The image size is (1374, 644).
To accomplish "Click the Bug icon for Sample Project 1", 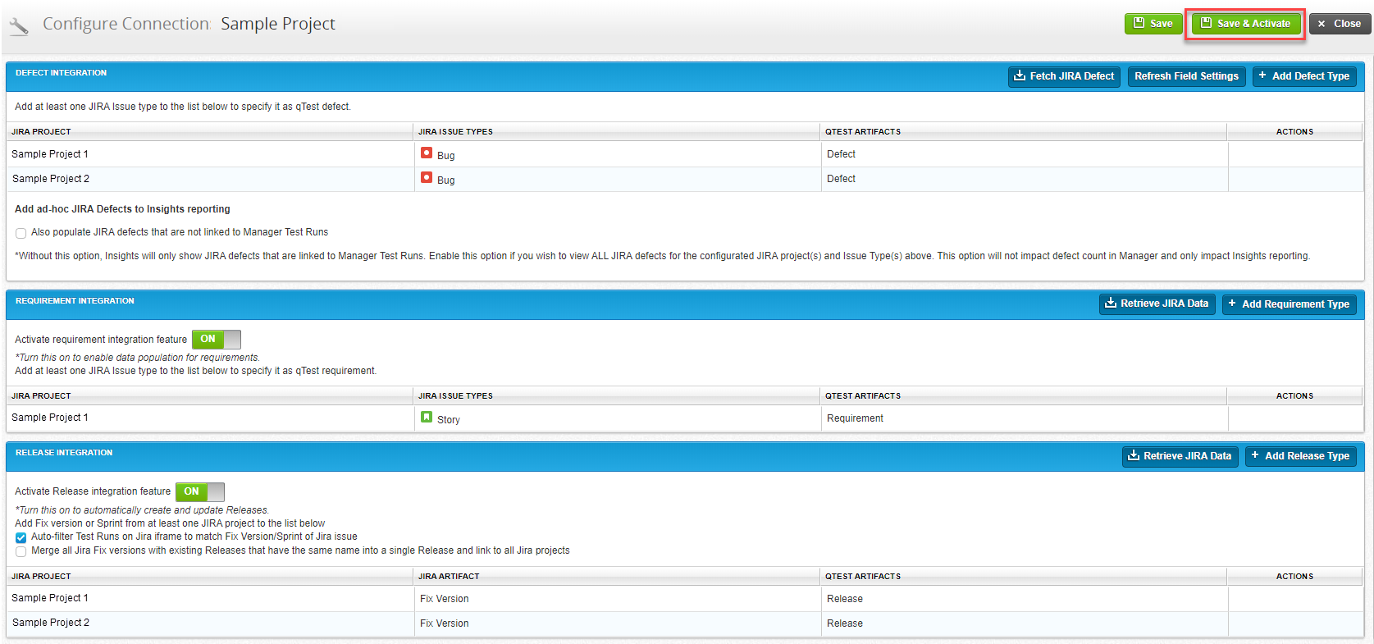I will 427,153.
